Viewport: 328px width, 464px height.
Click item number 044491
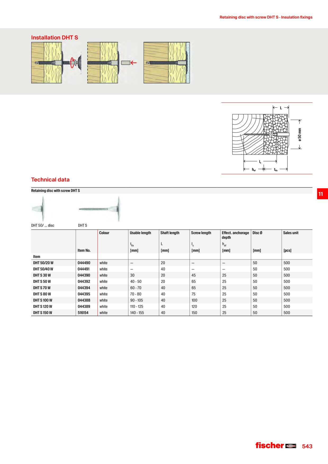84,269
